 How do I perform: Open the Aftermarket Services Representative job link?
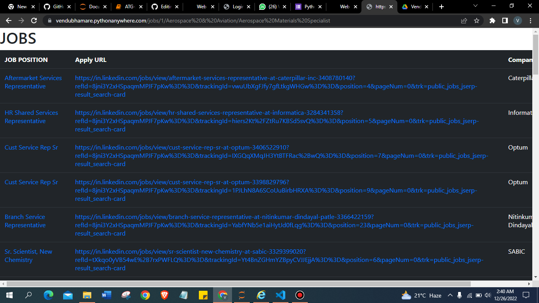click(x=33, y=82)
